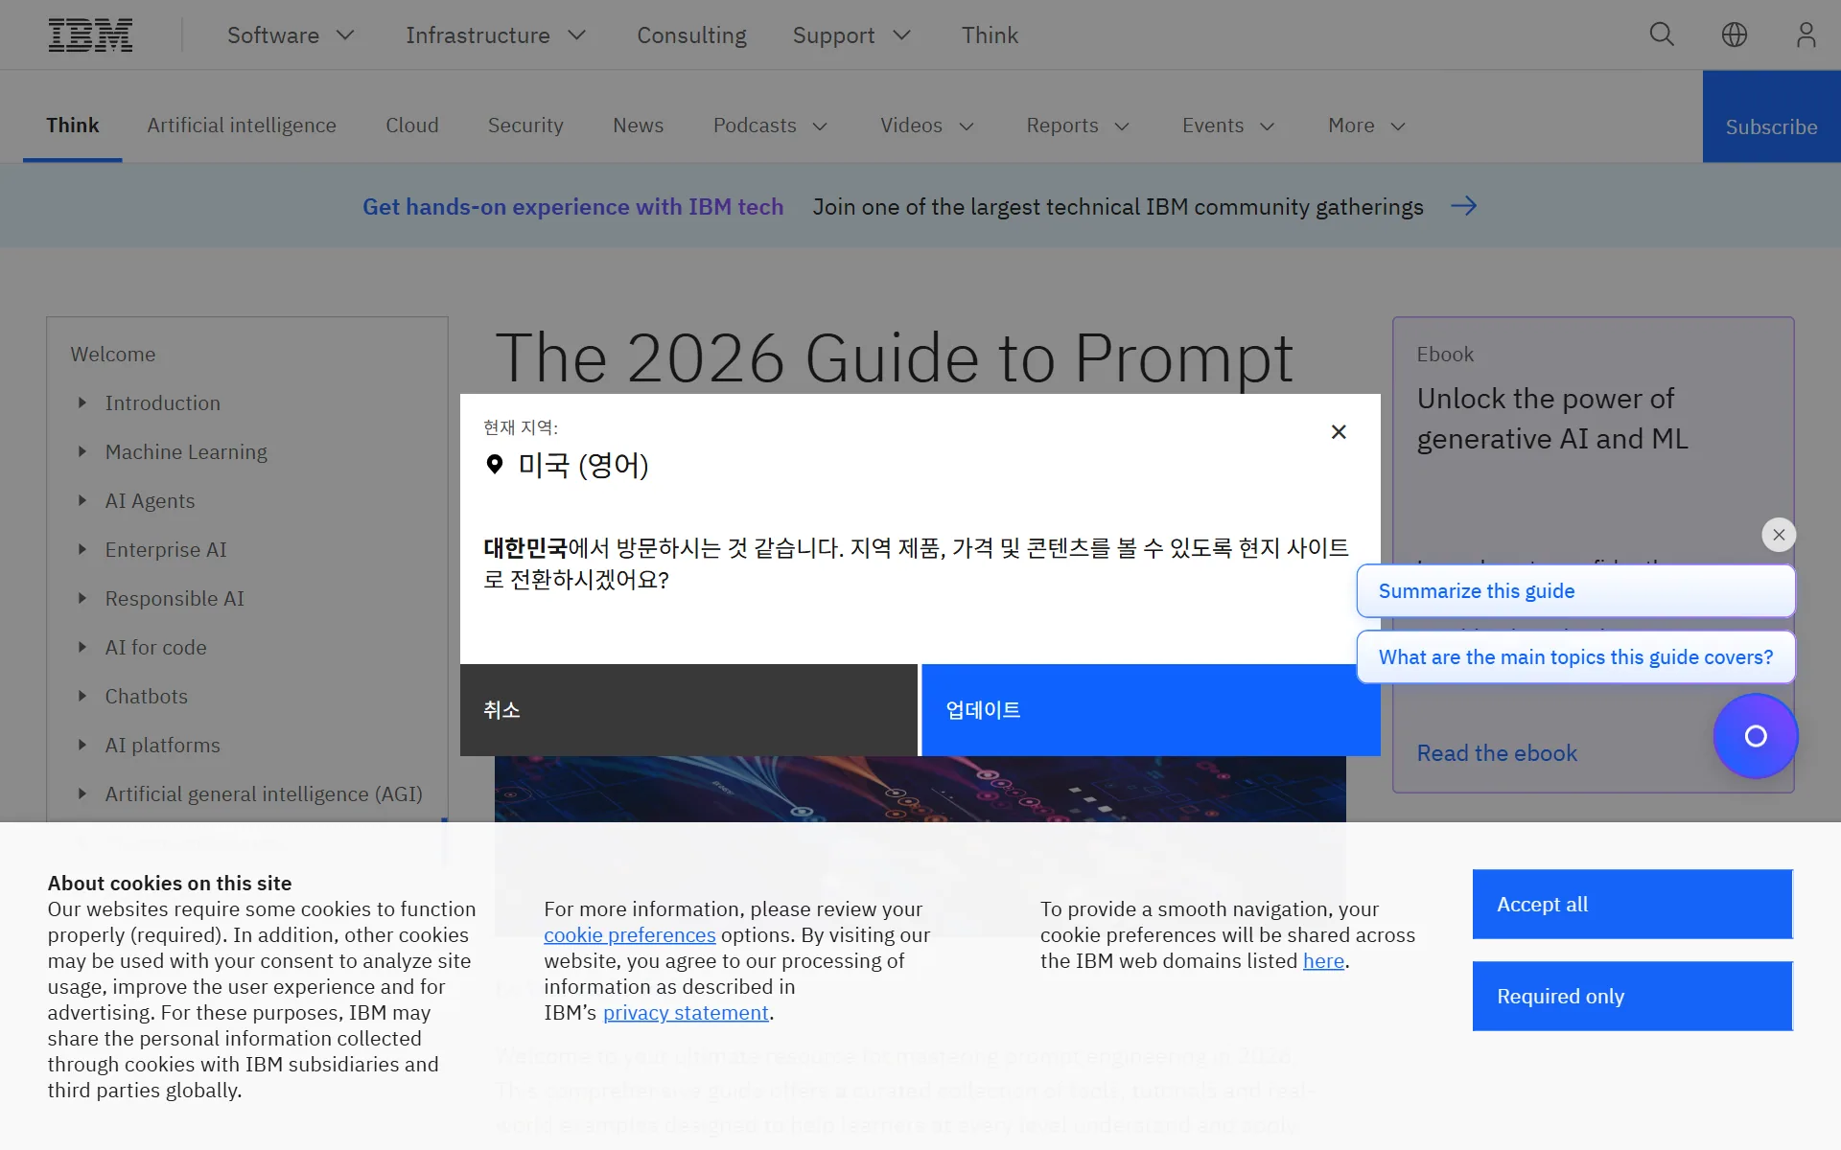Close the region dialog with the X
The width and height of the screenshot is (1841, 1150).
[x=1339, y=431]
